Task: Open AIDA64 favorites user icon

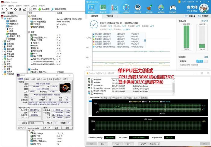Action: tap(20, 9)
